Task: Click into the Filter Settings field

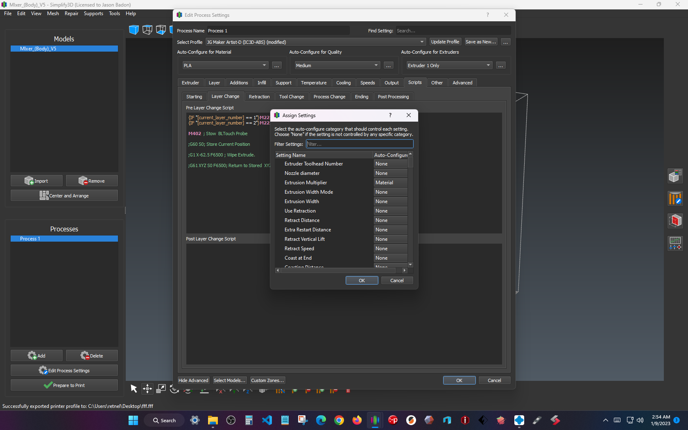Action: click(x=360, y=144)
